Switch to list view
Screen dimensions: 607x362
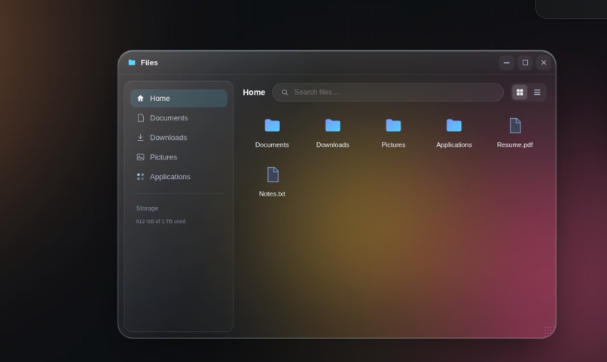[x=537, y=92]
